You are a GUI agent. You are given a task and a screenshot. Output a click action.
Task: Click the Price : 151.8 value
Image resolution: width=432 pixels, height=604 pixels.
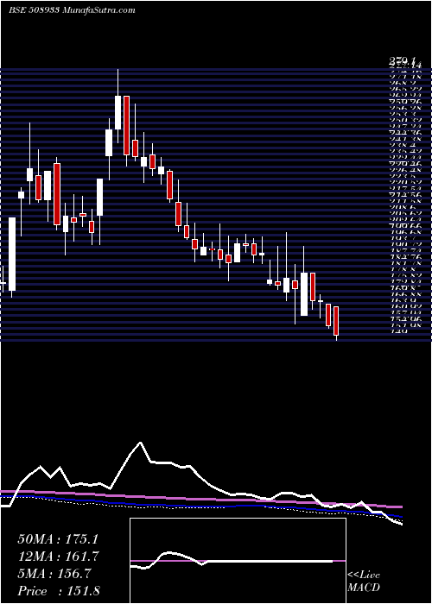point(59,591)
